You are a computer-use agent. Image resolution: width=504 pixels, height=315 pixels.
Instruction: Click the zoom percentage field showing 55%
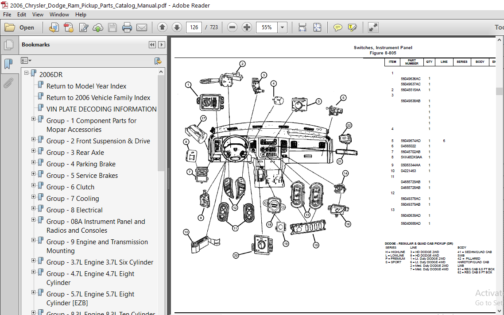[x=267, y=27]
